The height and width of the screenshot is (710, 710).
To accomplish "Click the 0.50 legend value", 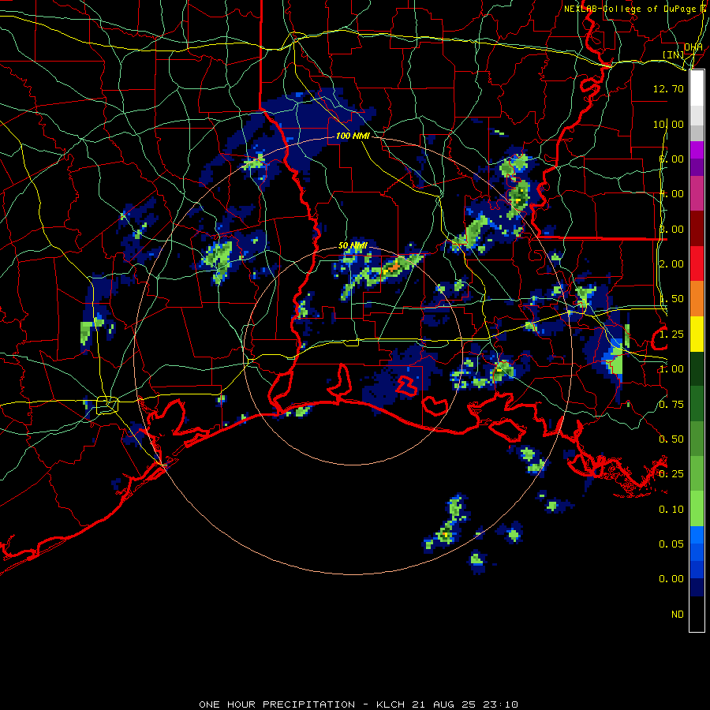I will (671, 439).
